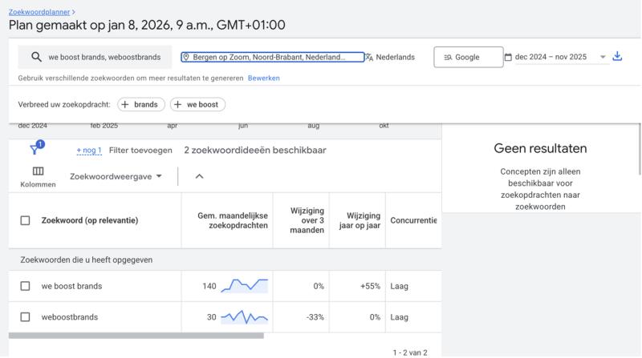Check the box for weboostbrands row

tap(25, 317)
